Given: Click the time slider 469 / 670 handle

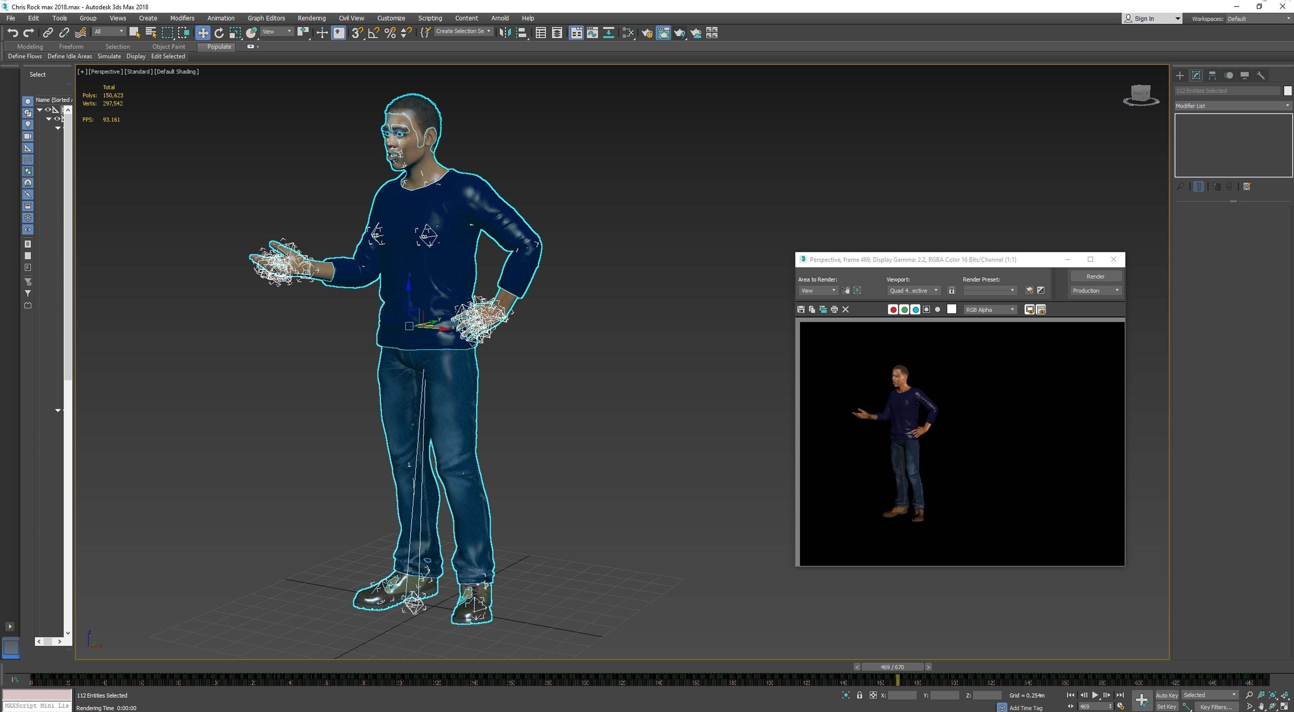Looking at the screenshot, I should (892, 667).
